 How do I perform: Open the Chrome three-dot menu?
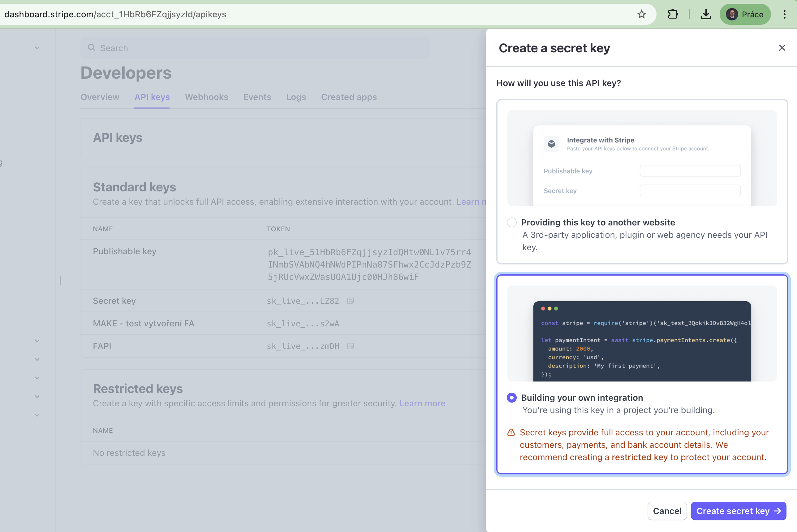[x=784, y=14]
